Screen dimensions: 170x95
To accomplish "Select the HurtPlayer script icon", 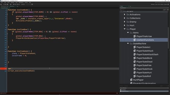I will pyautogui.click(x=131, y=80).
